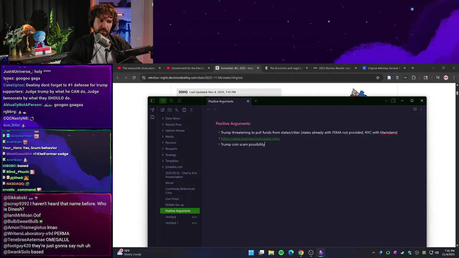Change the file sort order in Obsidian
This screenshot has height=258, width=459.
click(x=177, y=110)
